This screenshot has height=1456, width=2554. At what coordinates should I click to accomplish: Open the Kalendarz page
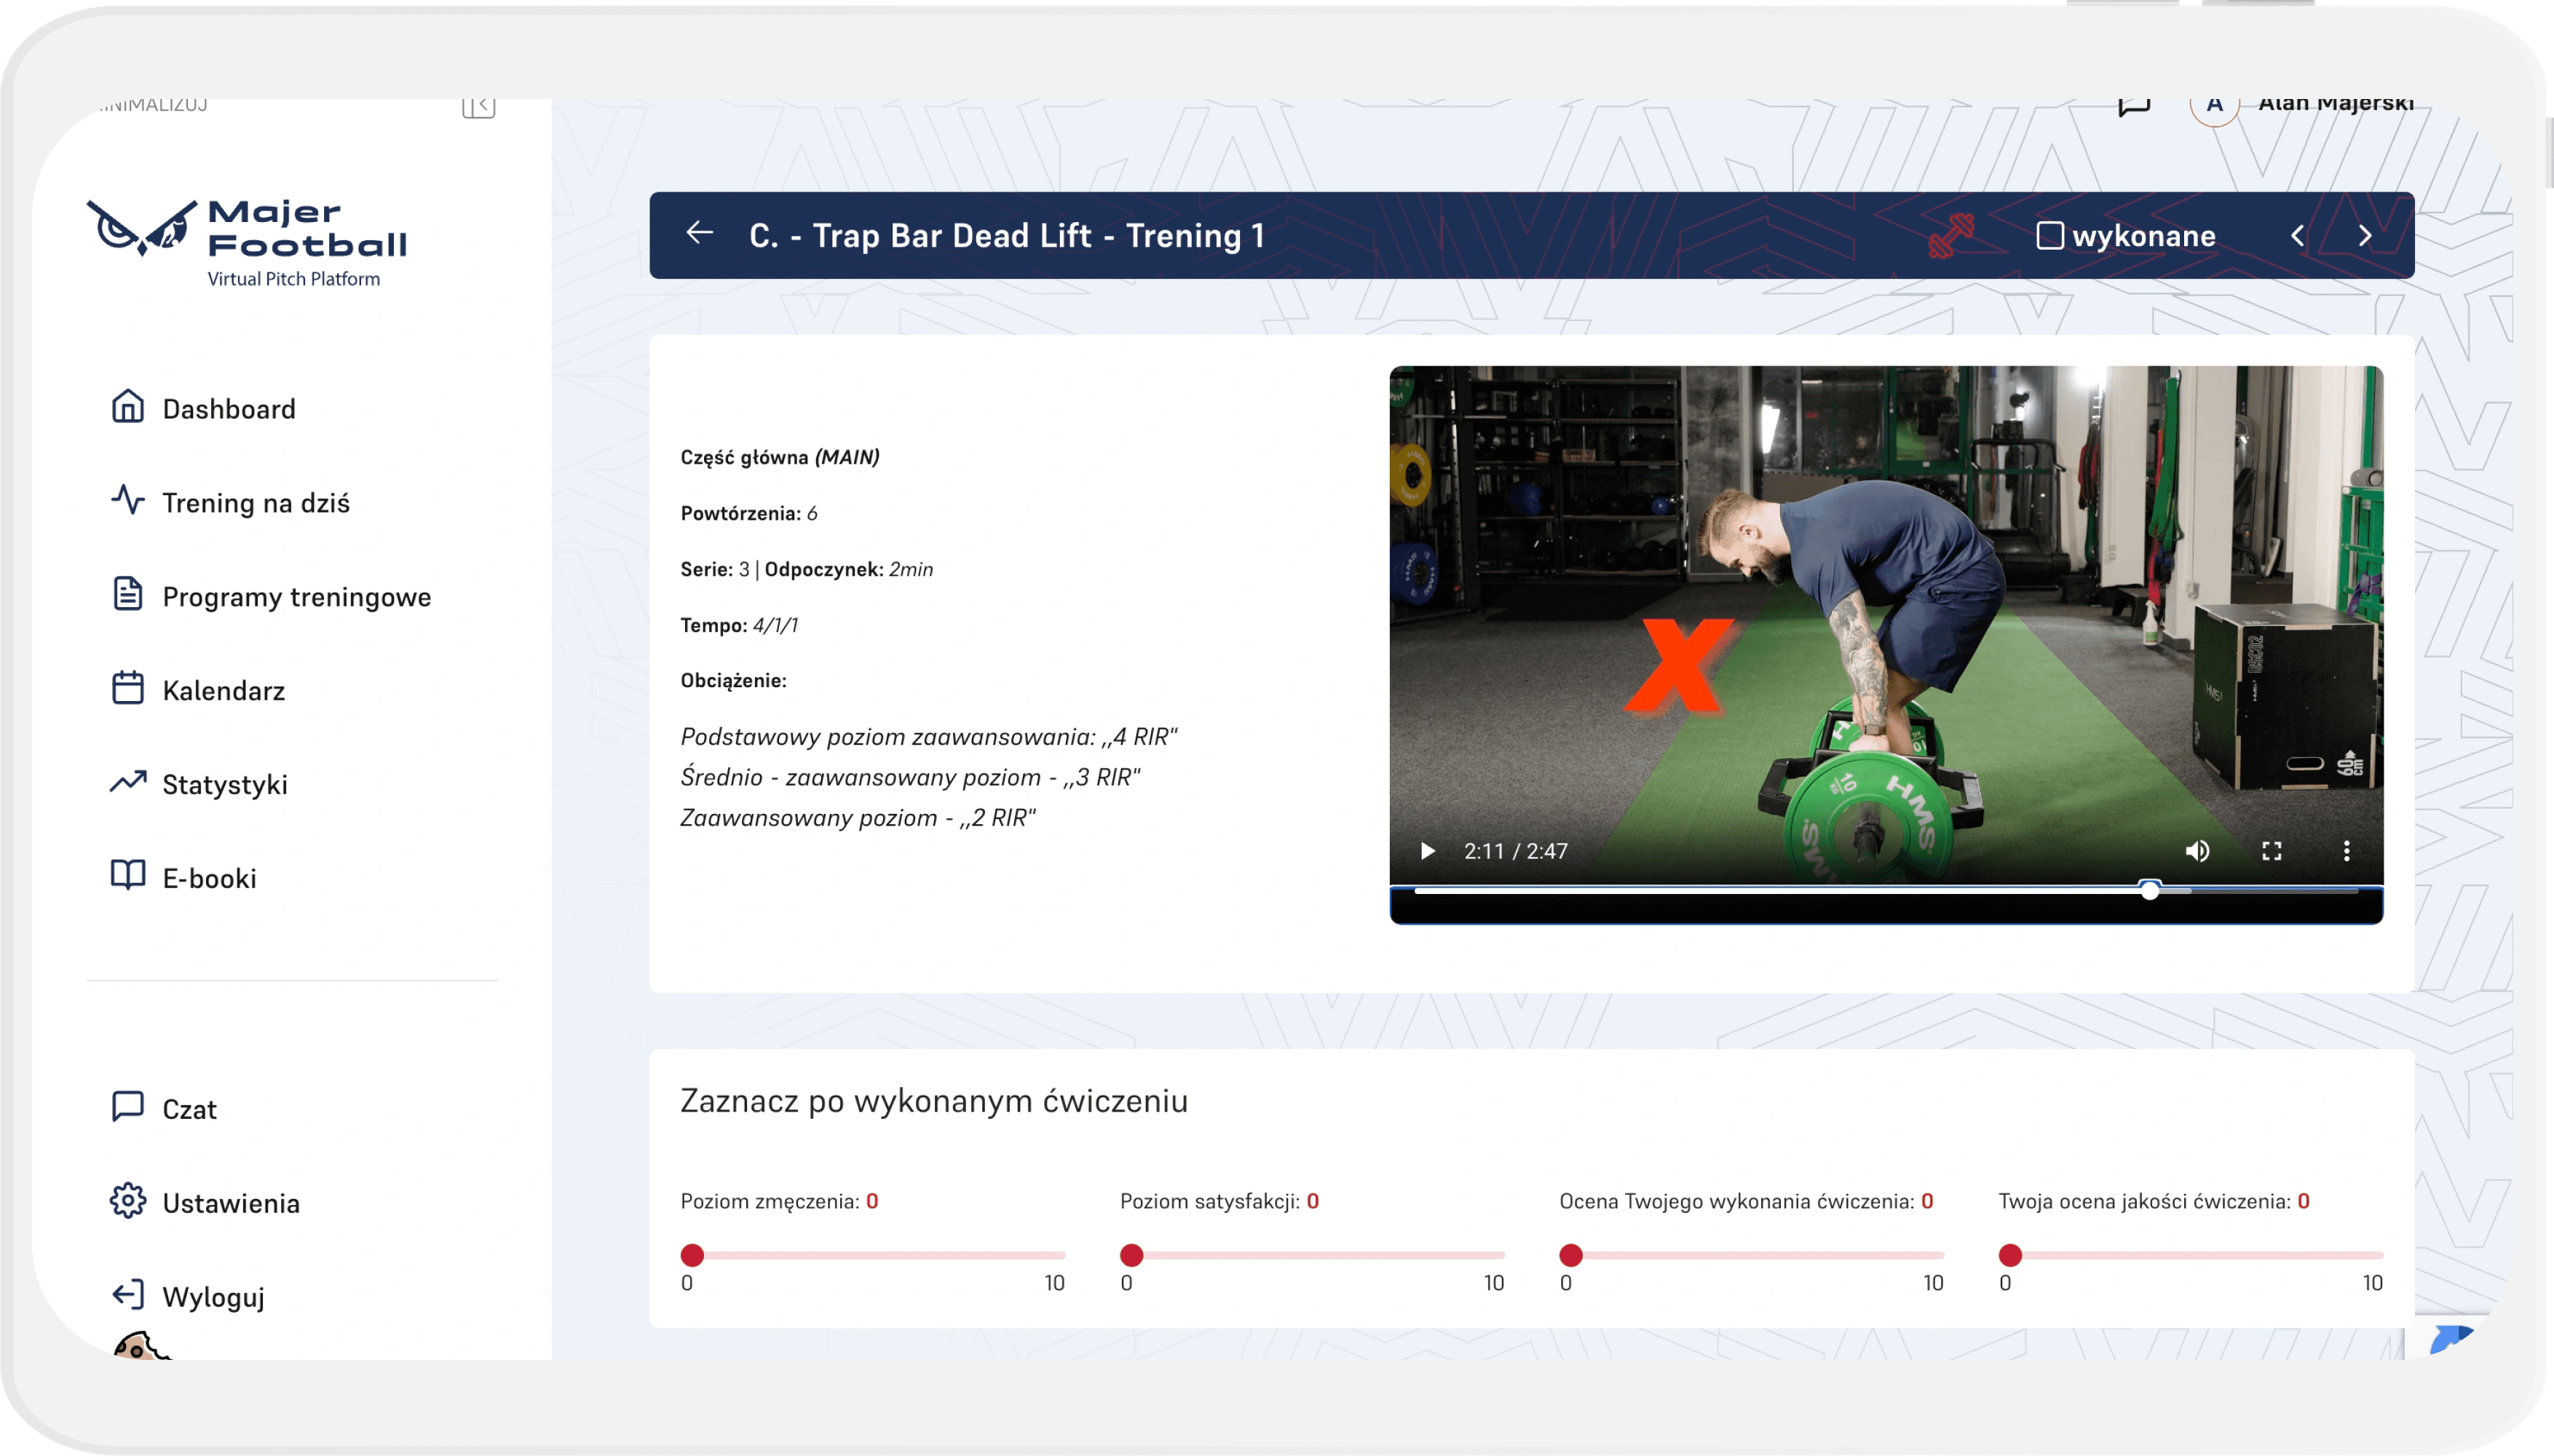[x=223, y=691]
